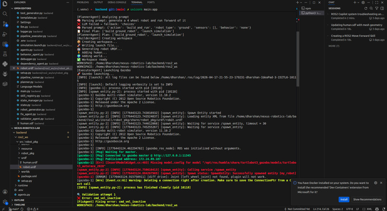Click Show Recommendations button
The width and height of the screenshot is (387, 211).
click(x=367, y=199)
